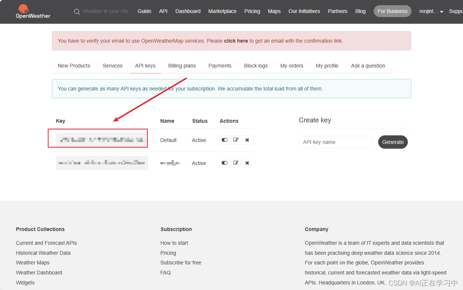This screenshot has width=463, height=290.
Task: Open How to start link
Action: (174, 243)
